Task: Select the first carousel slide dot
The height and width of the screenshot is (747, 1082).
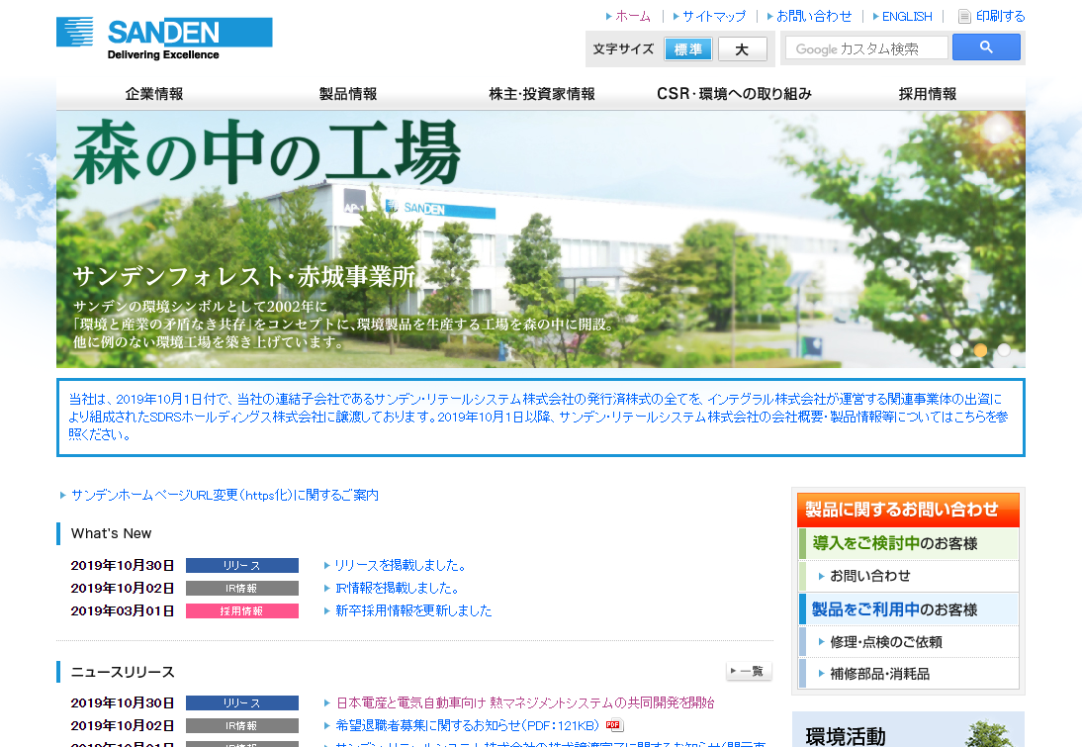Action: pos(956,350)
